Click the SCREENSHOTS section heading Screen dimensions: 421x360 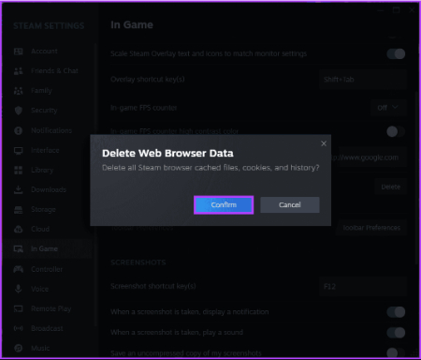coord(138,262)
